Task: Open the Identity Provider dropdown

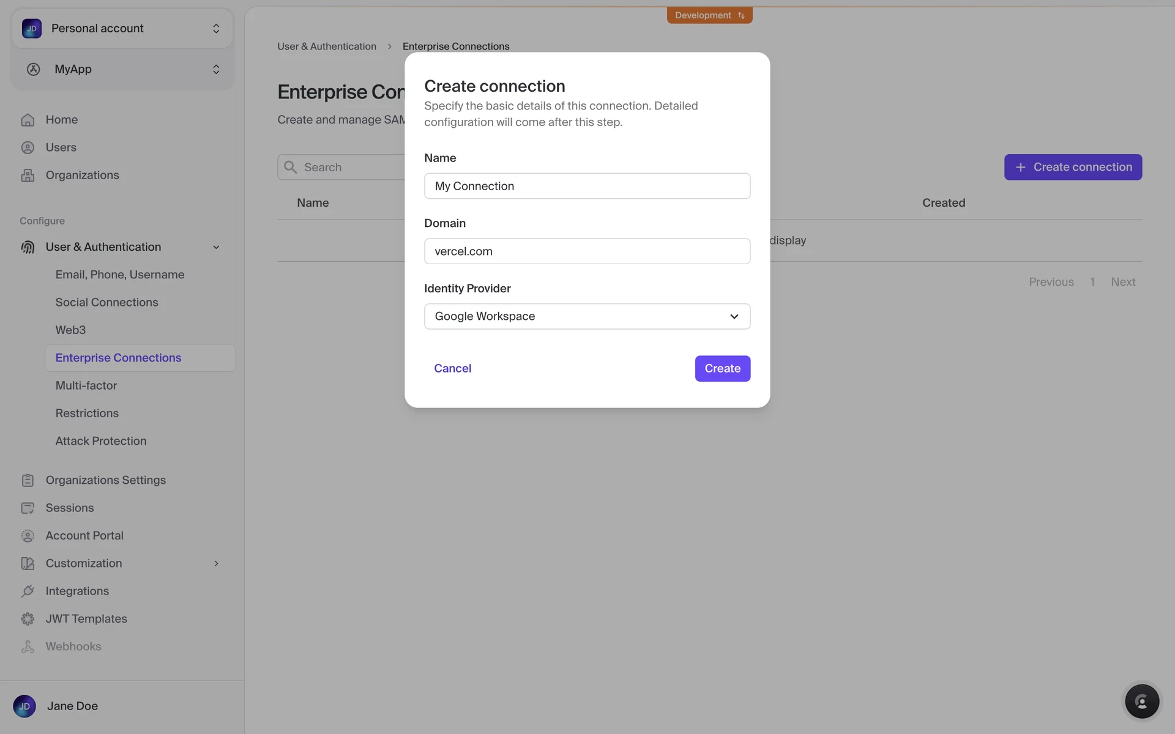Action: point(586,316)
